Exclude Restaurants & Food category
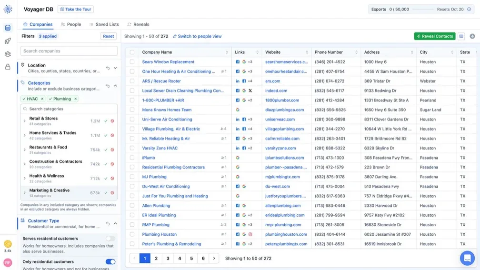 coord(112,150)
